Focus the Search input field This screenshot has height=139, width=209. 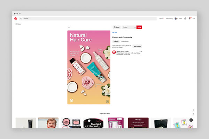coord(88,19)
